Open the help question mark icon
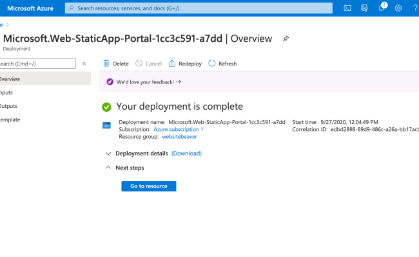Screen dimensions: 419x257 pos(415,8)
